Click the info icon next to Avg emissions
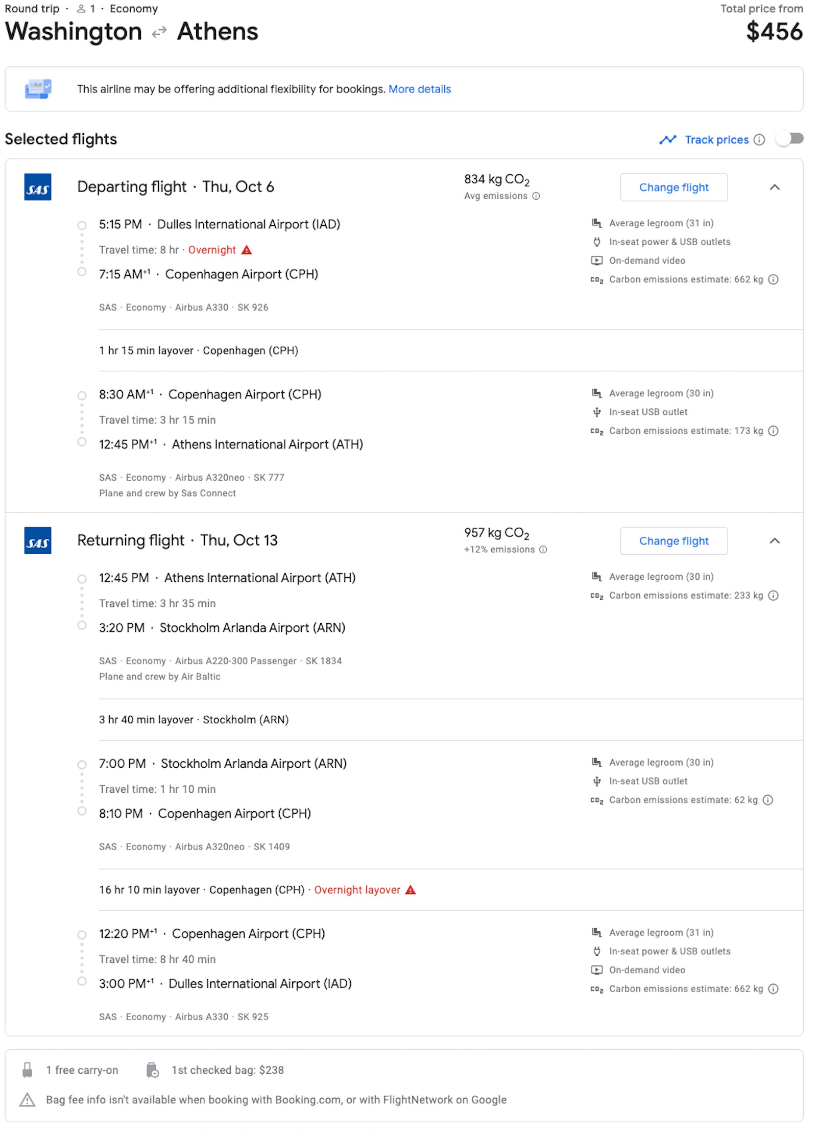Viewport: 817px width, 1134px height. click(x=535, y=196)
